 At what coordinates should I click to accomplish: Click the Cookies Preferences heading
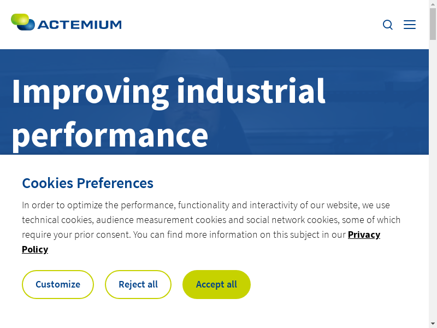87,183
